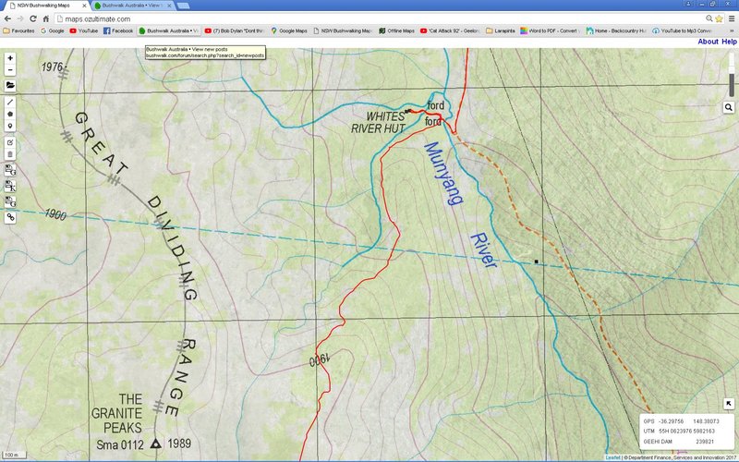Viewport: 739px width, 462px height.
Task: Click the UTM coordinates readout
Action: [679, 431]
